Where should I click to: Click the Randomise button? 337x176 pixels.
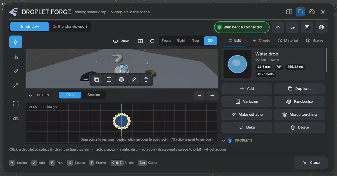tap(299, 102)
